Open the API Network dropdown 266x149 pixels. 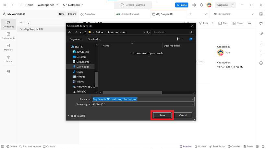[x=73, y=5]
